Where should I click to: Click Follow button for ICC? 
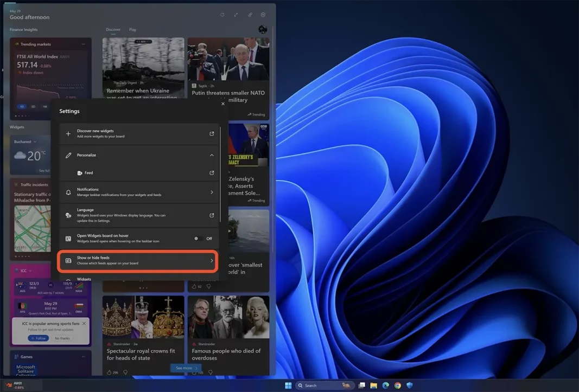38,338
